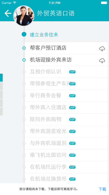Screen dimensions: 109x195
Task: Tap the Wi-Fi status bar icon
Action: pos(15,3)
